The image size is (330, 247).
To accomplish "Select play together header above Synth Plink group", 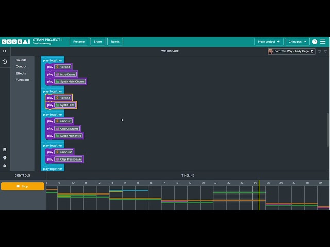I will [x=53, y=91].
